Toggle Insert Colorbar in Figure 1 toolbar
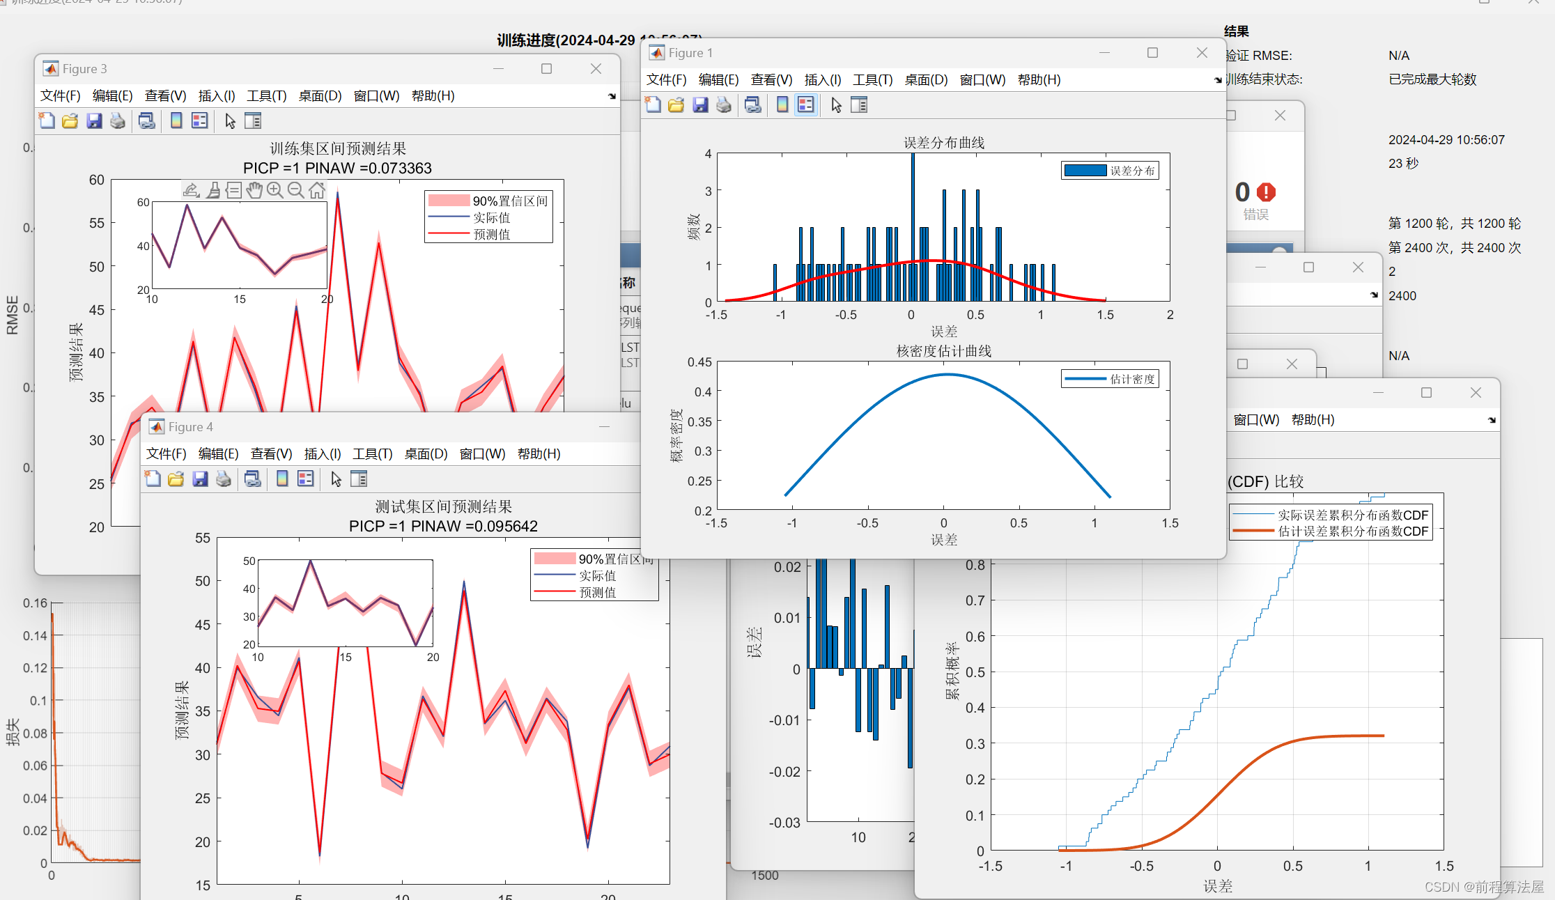The width and height of the screenshot is (1555, 900). (x=782, y=104)
